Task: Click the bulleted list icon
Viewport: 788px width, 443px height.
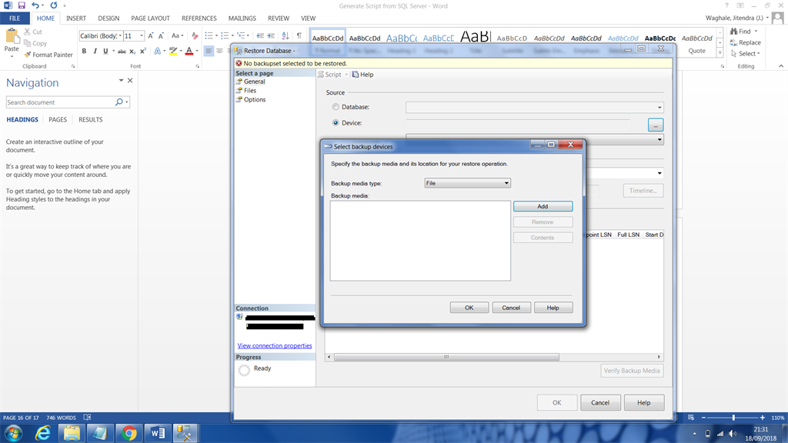Action: (x=209, y=35)
